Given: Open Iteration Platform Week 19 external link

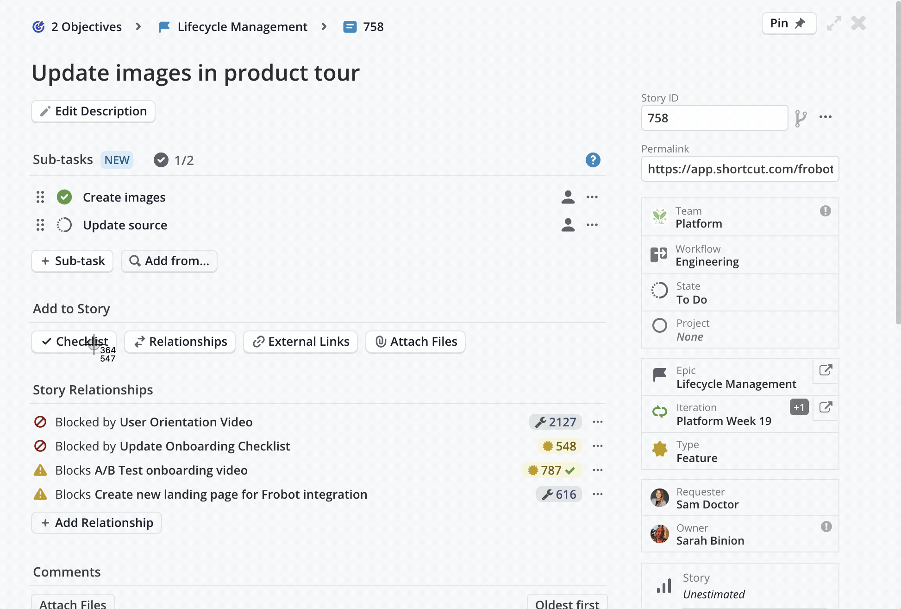Looking at the screenshot, I should [x=826, y=407].
